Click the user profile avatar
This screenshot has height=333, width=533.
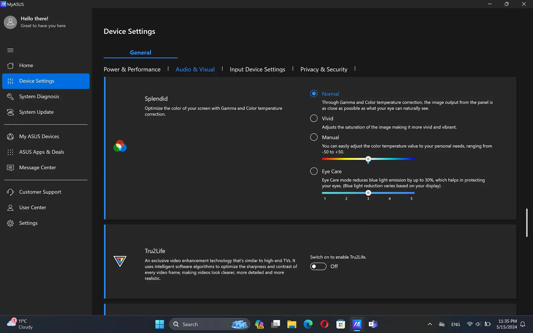tap(10, 22)
